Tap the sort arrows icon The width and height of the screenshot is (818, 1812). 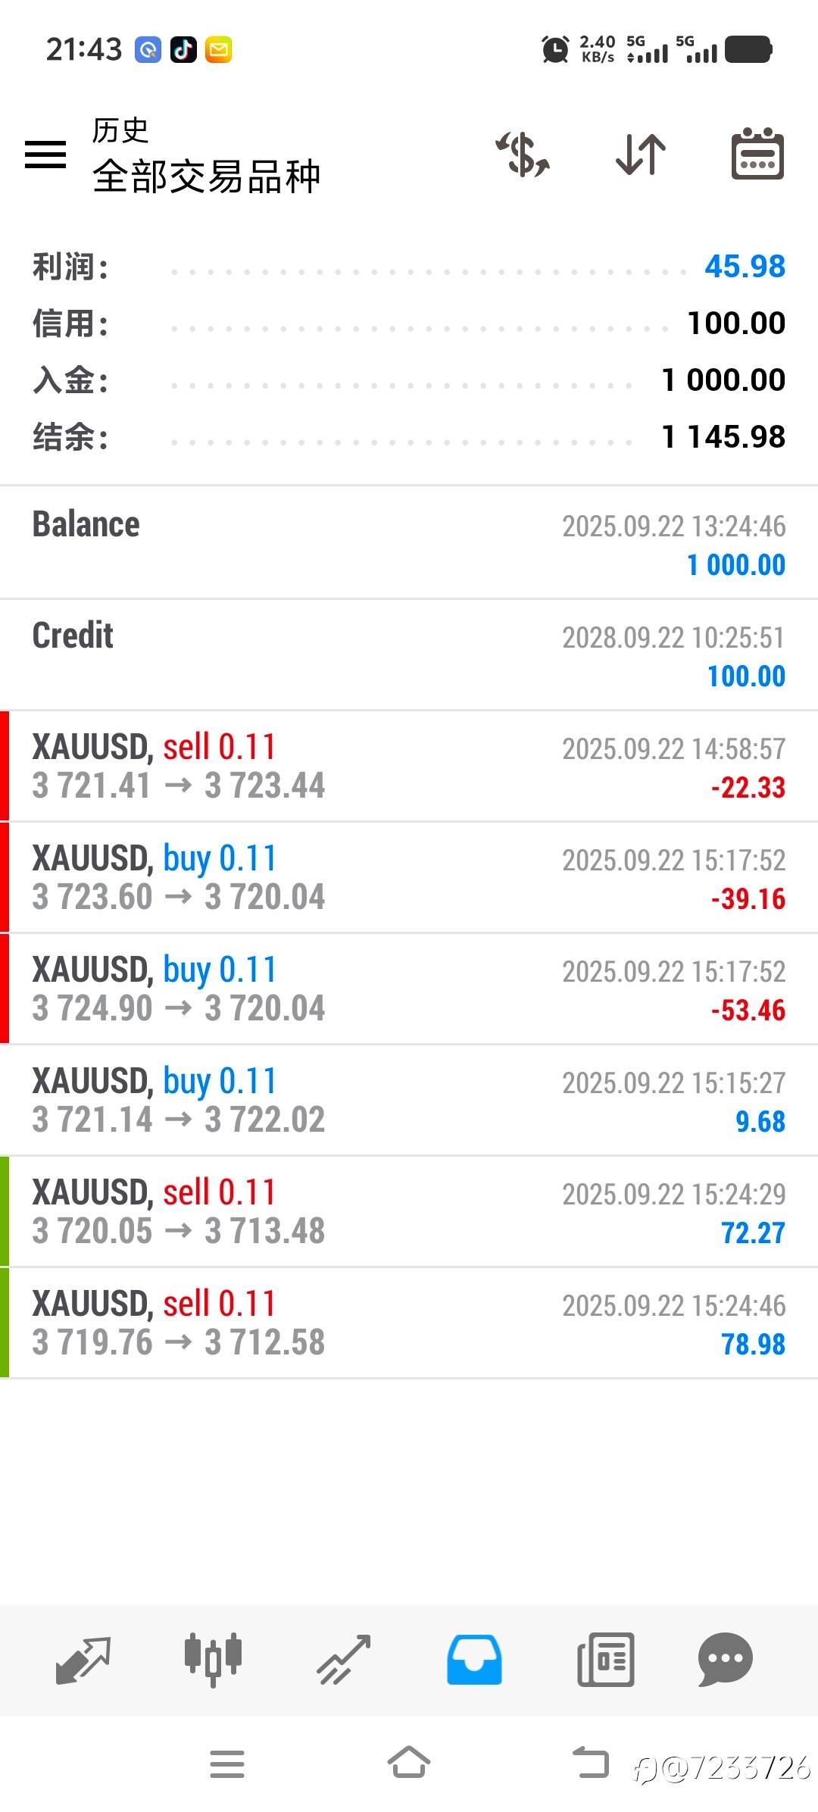[641, 155]
